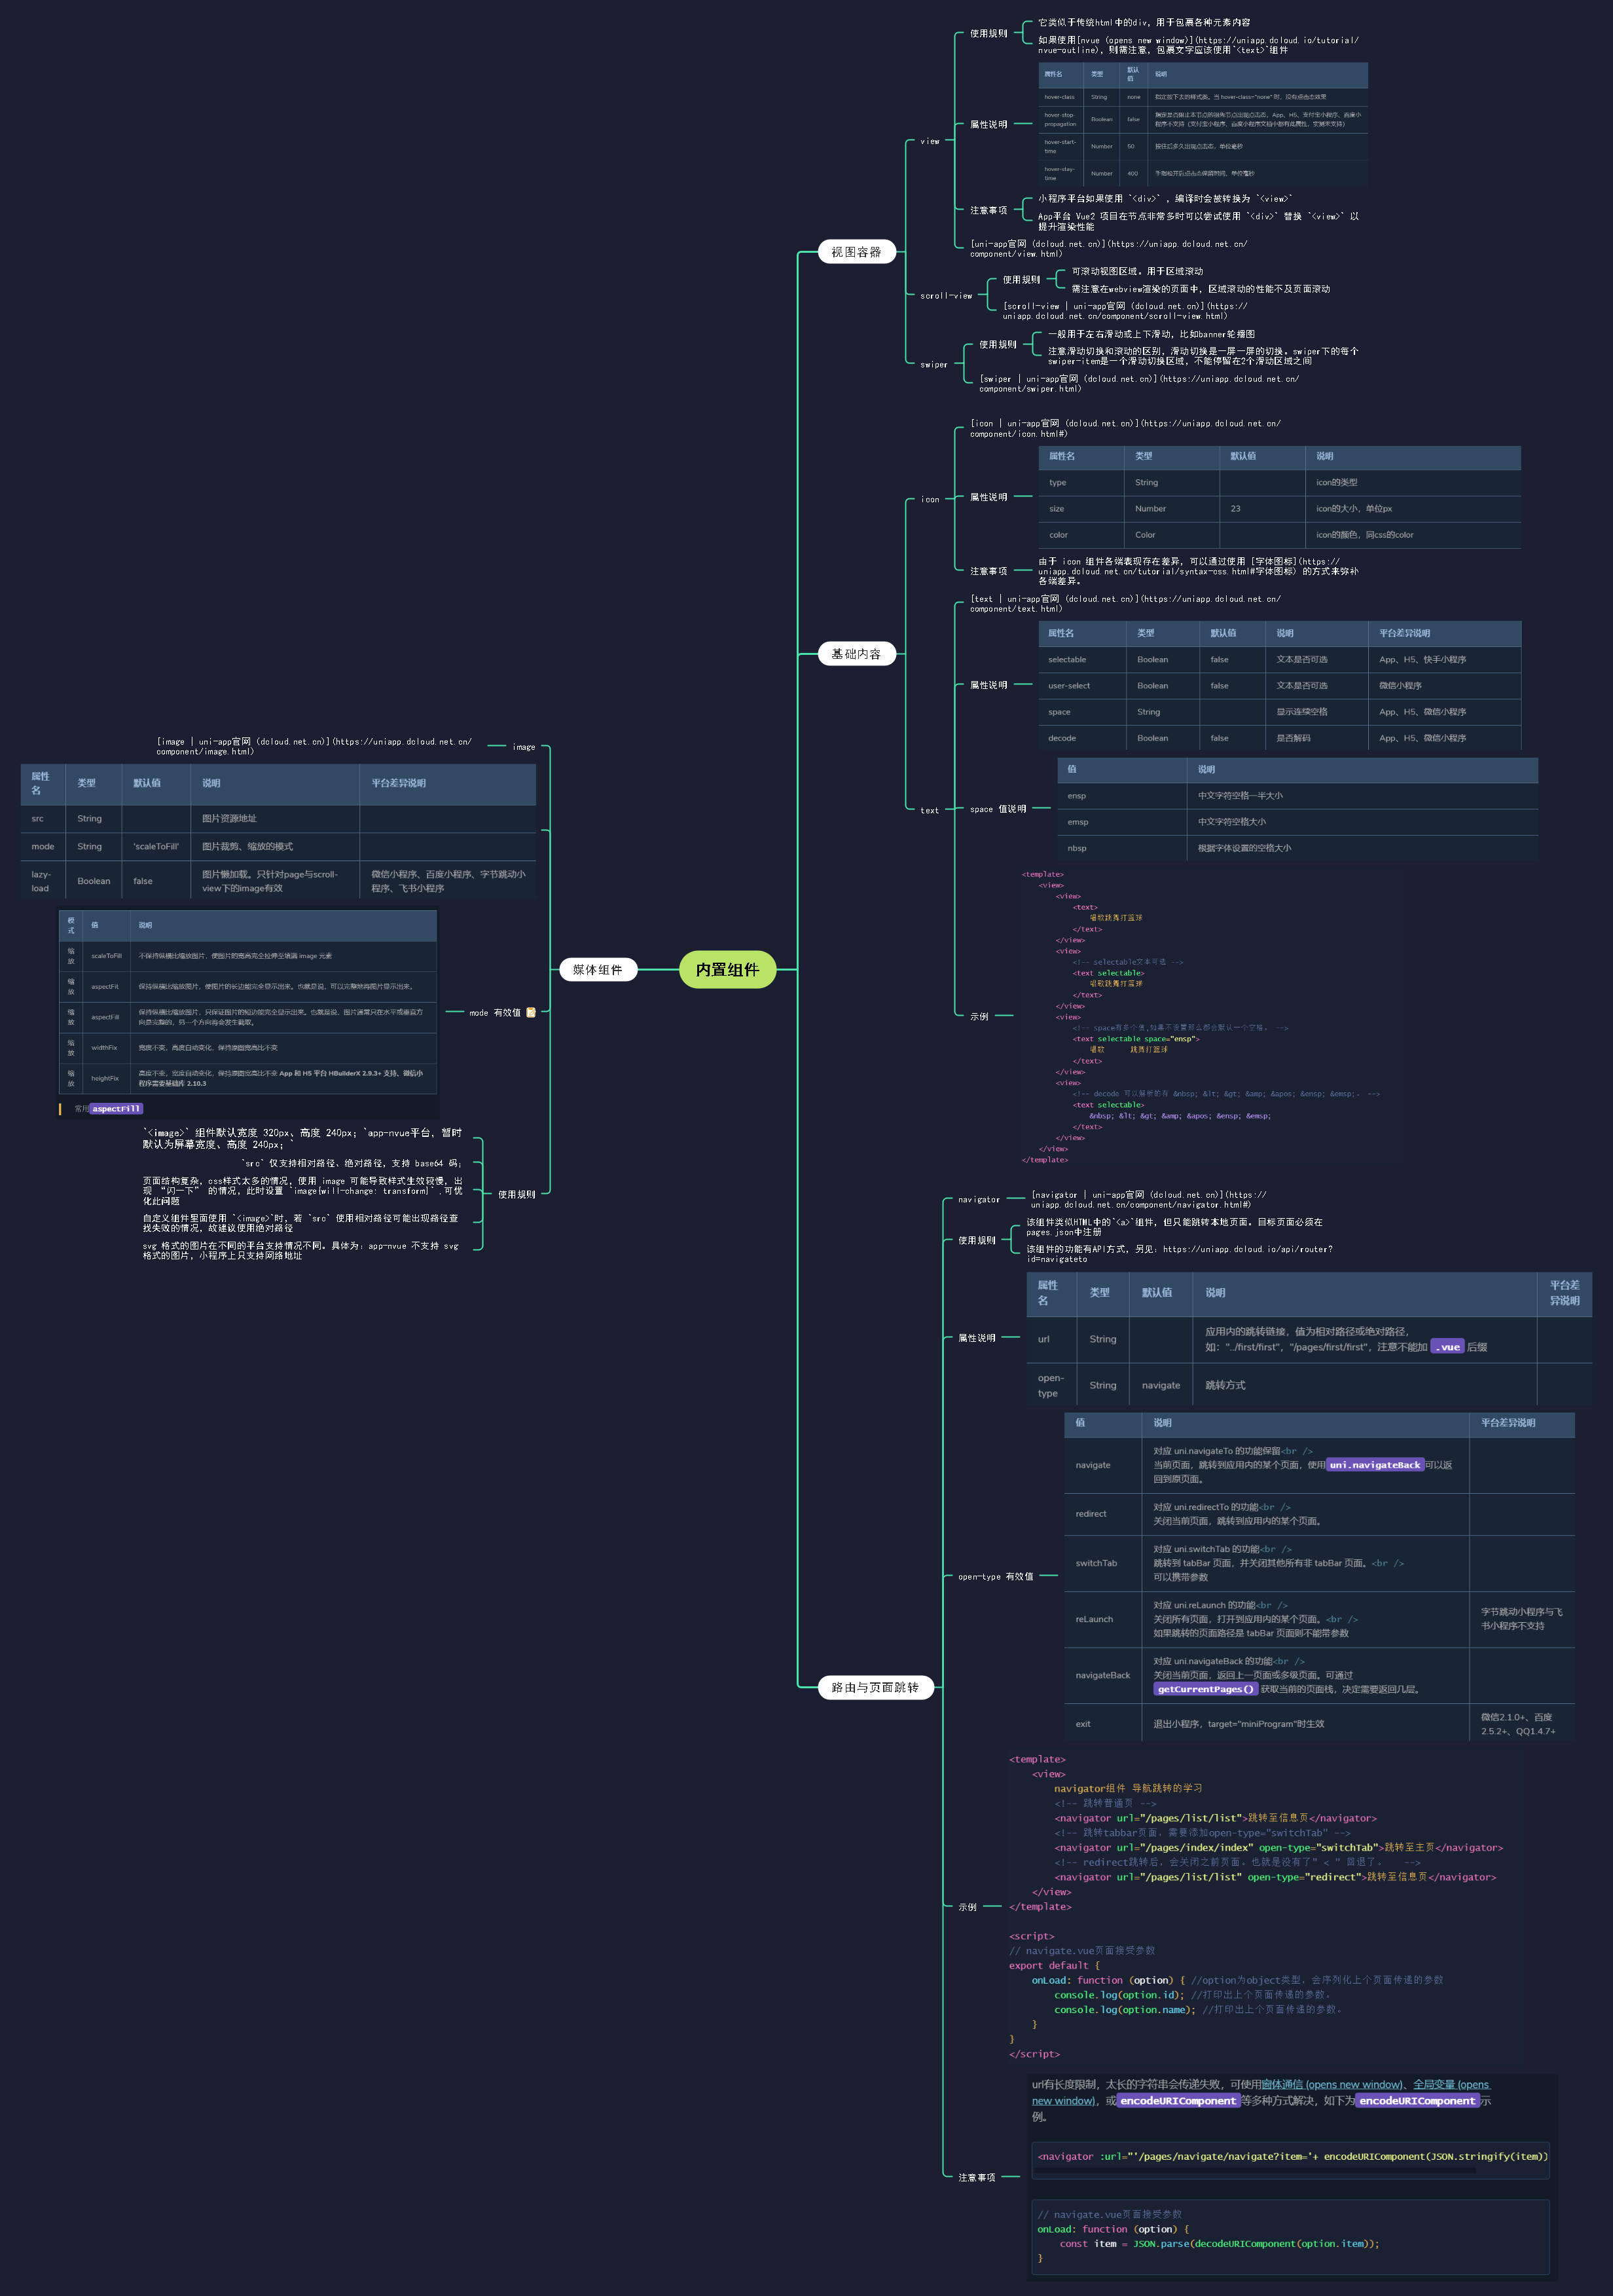The image size is (1613, 2296).
Task: Click 字节跳动小程序与飞书小程序不支持 cell
Action: point(1521,1618)
